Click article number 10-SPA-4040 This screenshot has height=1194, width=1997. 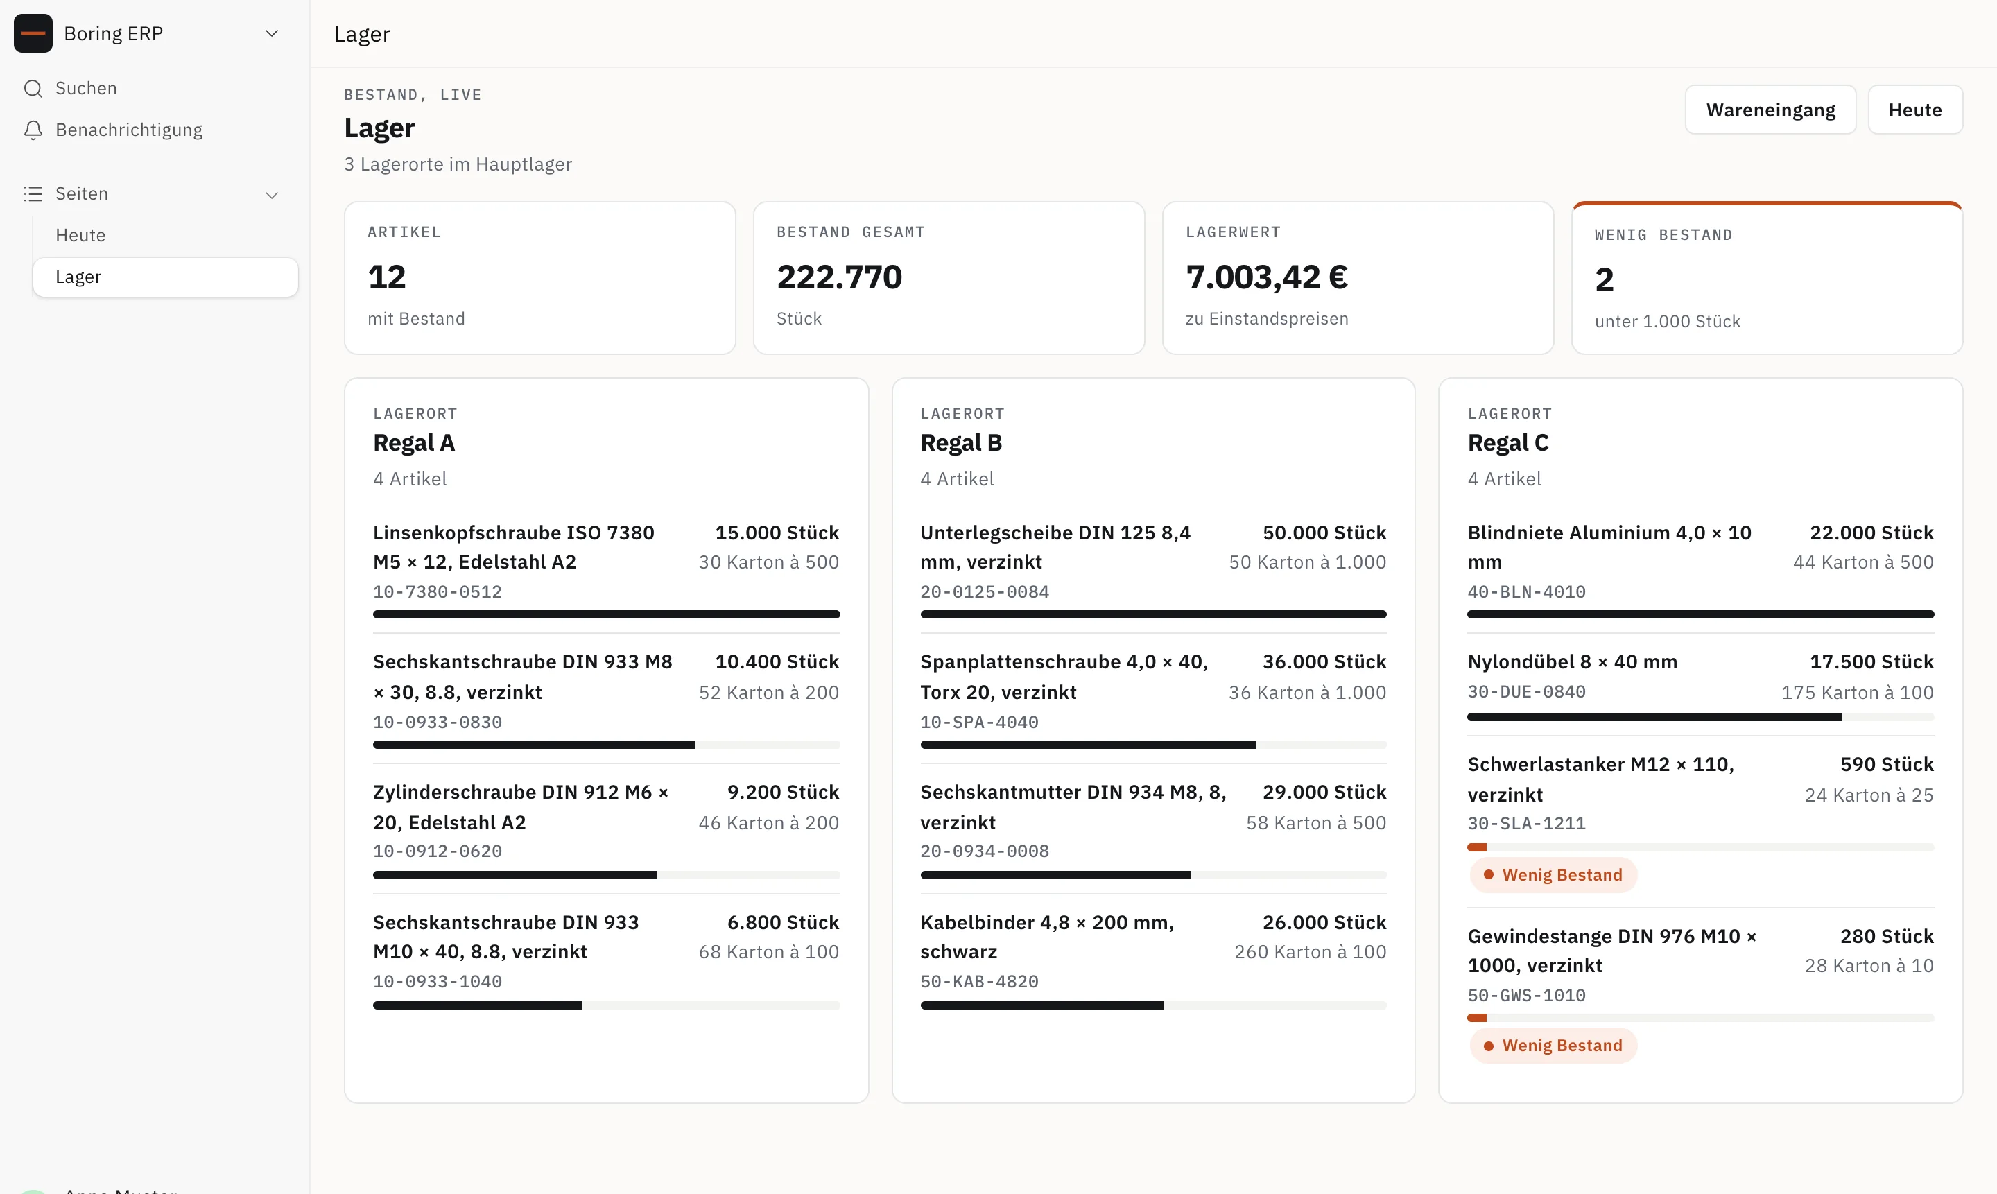(979, 722)
